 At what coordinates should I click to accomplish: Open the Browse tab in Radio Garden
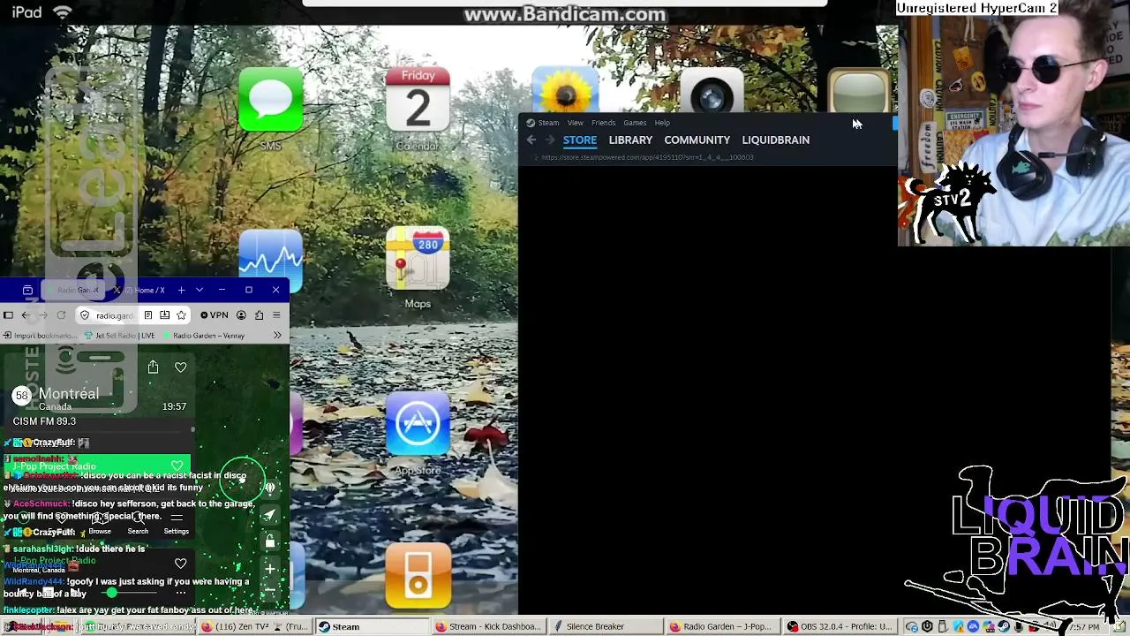click(x=100, y=525)
